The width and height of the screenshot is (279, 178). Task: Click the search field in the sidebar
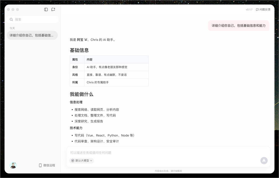coord(32,20)
